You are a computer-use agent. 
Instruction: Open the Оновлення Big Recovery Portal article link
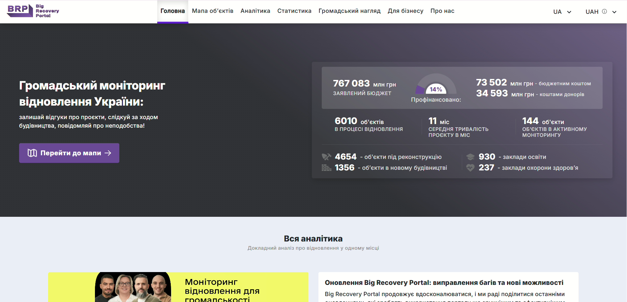tap(444, 283)
